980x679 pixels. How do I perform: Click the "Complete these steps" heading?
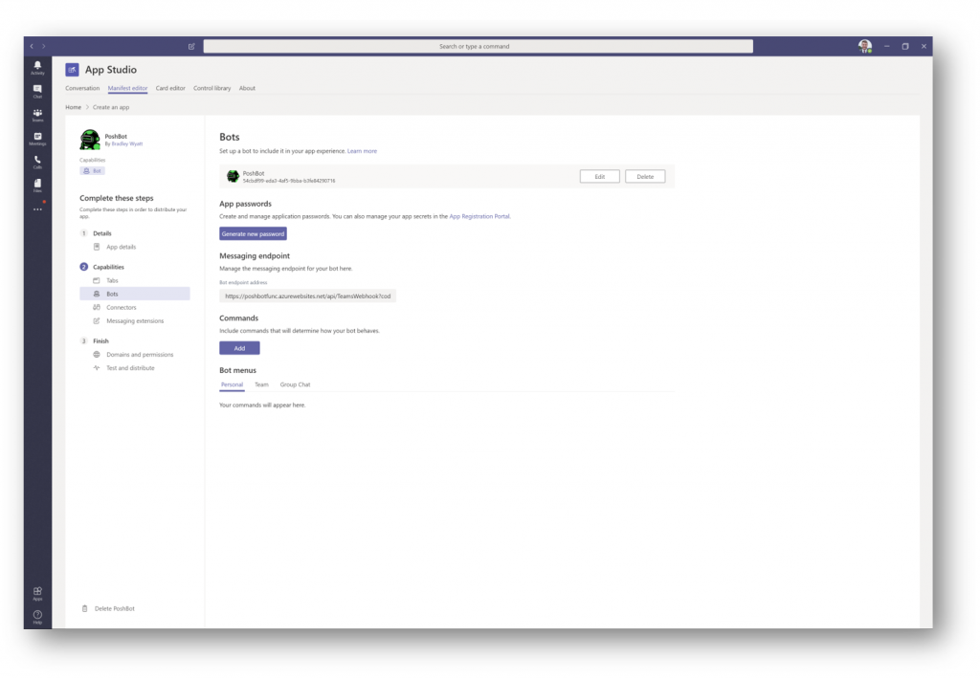click(x=116, y=198)
